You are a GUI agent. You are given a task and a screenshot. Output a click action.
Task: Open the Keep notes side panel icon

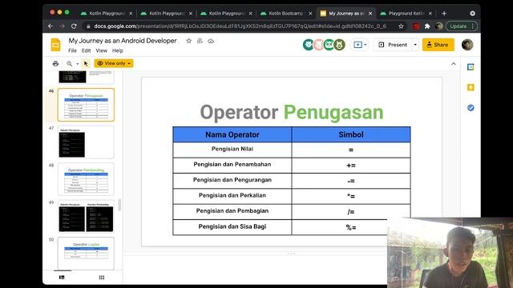471,87
